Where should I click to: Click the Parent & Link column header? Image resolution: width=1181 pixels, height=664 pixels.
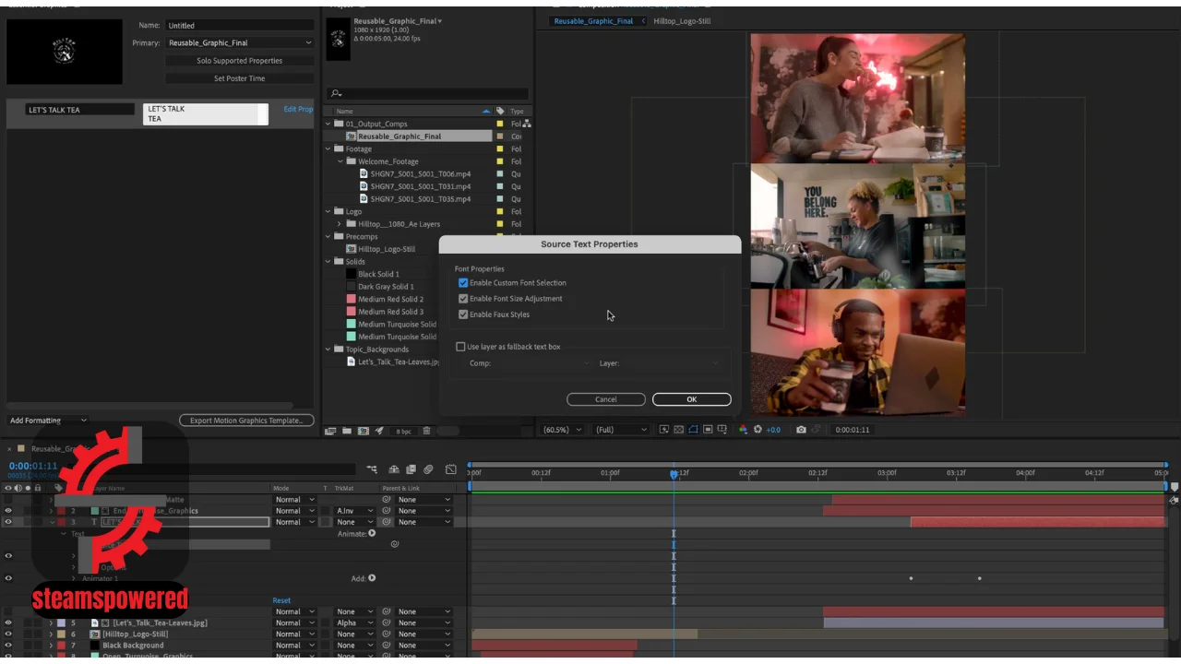point(401,488)
